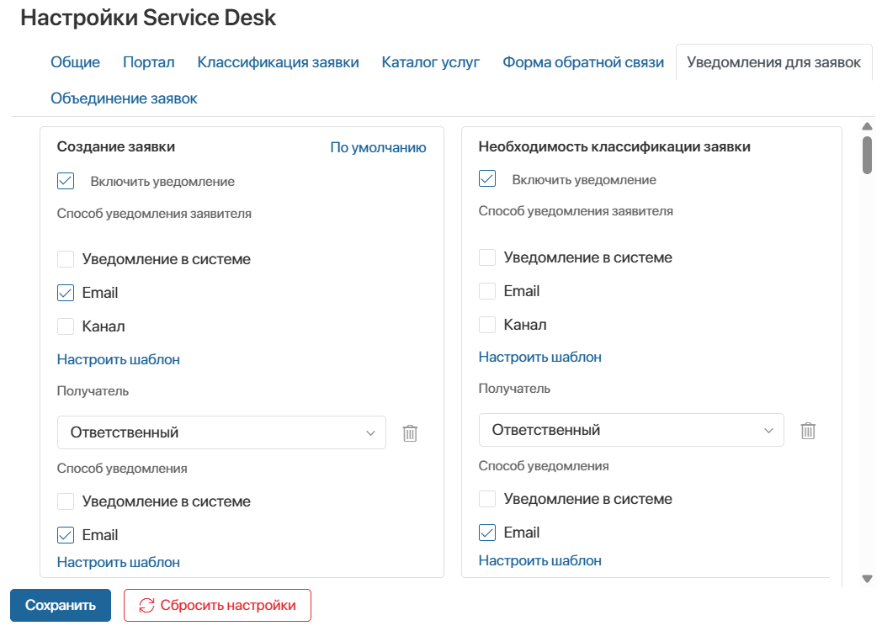Image resolution: width=882 pixels, height=631 pixels.
Task: Click the vertical scrollbar thumb
Action: tap(866, 154)
